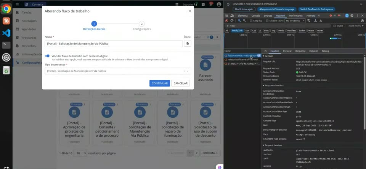Open the user avatar menu
Image resolution: width=366 pixels, height=169 pixels.
pos(219,4)
